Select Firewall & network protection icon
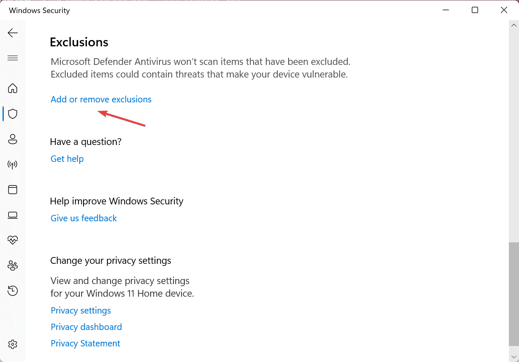 [13, 164]
